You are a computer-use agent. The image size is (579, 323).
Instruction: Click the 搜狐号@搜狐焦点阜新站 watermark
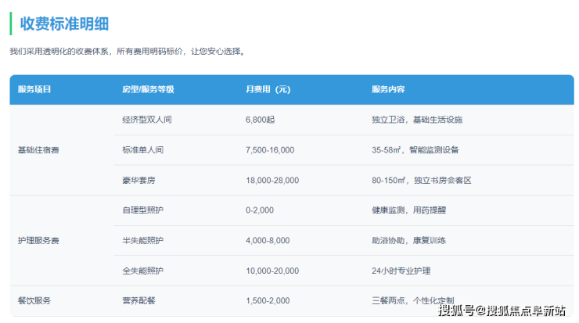[502, 311]
